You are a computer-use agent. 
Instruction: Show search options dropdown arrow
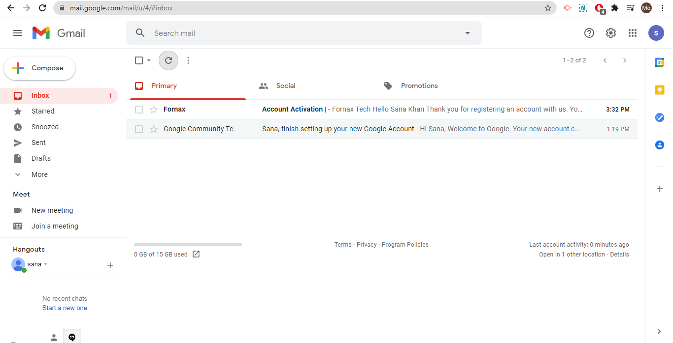468,33
